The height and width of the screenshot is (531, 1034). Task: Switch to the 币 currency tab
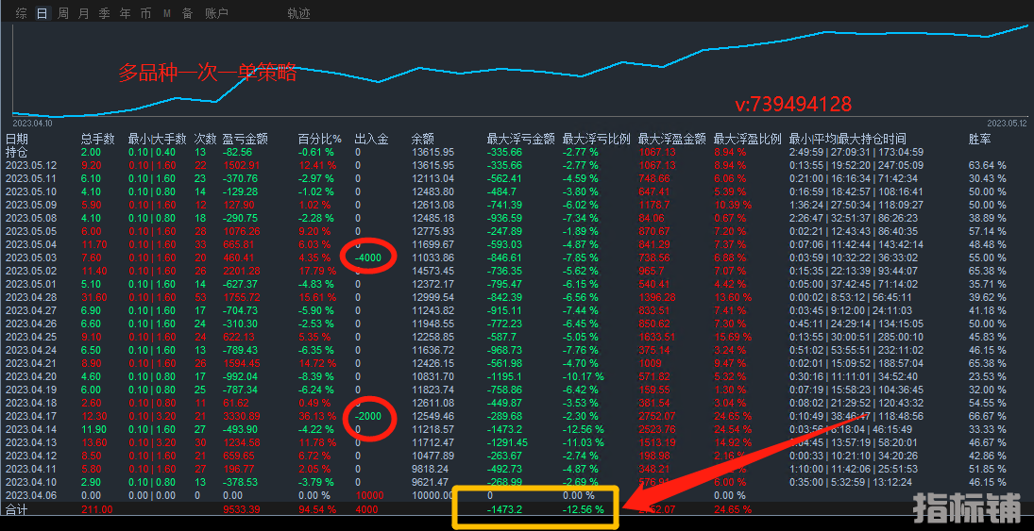pos(145,13)
